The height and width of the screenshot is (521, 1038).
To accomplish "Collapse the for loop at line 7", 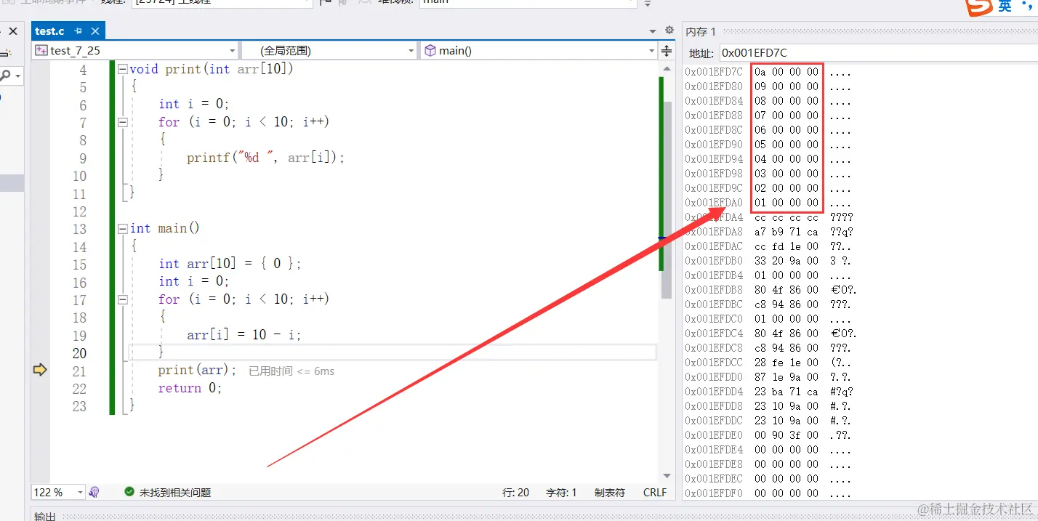I will (123, 122).
